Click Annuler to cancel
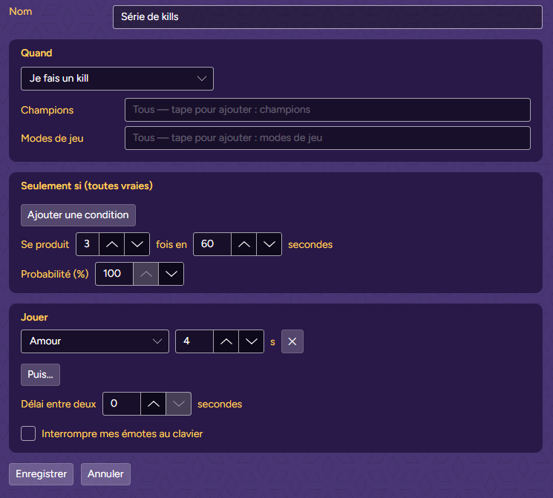Image resolution: width=553 pixels, height=498 pixels. [x=105, y=474]
